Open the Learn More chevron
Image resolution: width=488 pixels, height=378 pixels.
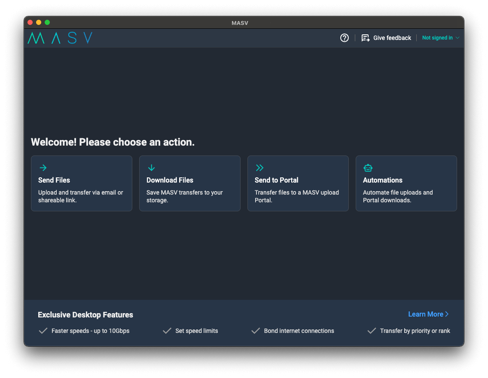[x=447, y=314]
